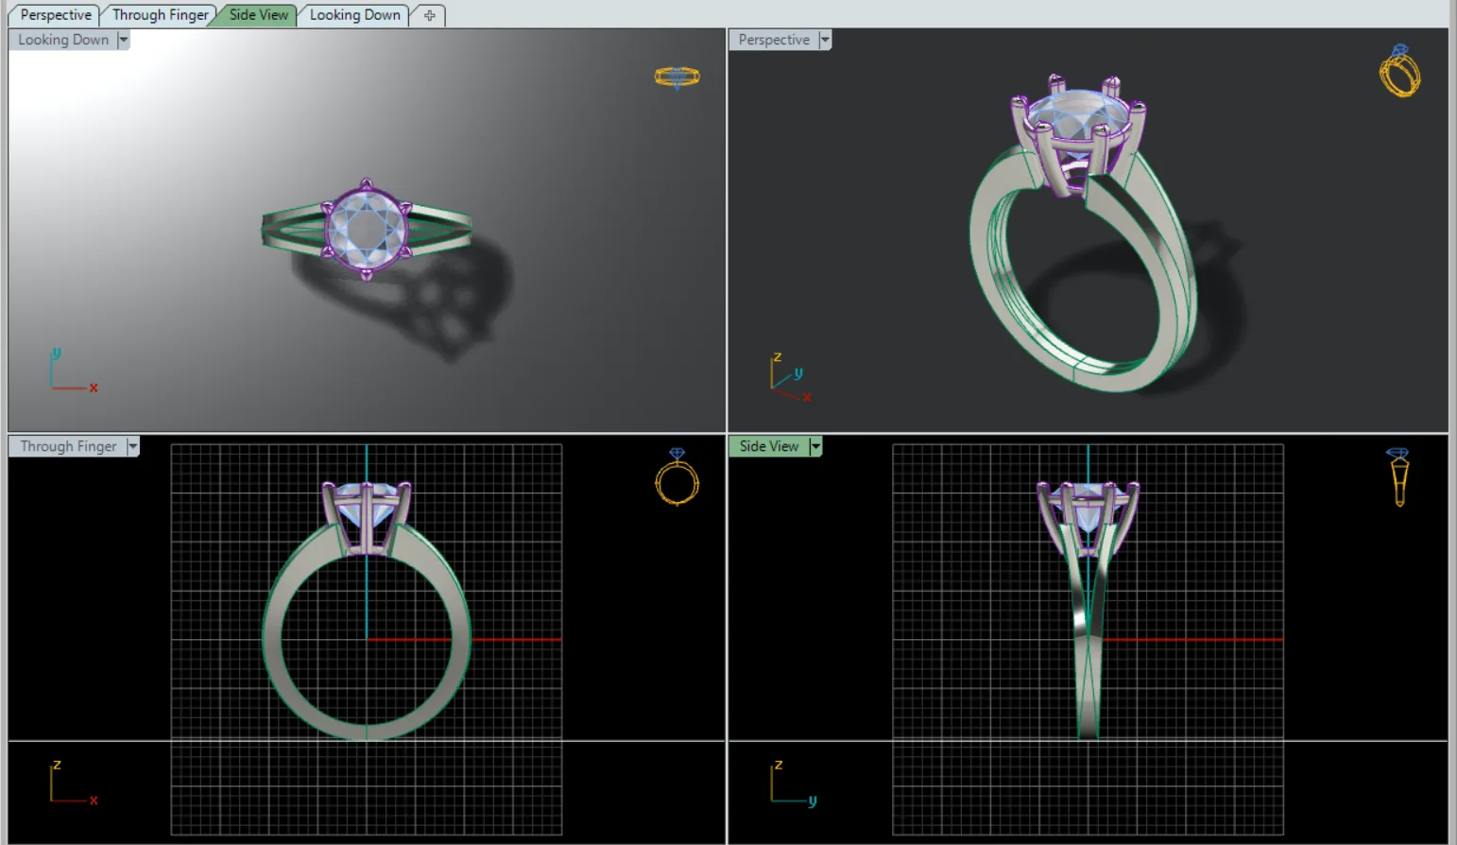This screenshot has height=845, width=1457.
Task: Select the gemstone in the Looking Down viewport
Action: tap(367, 229)
